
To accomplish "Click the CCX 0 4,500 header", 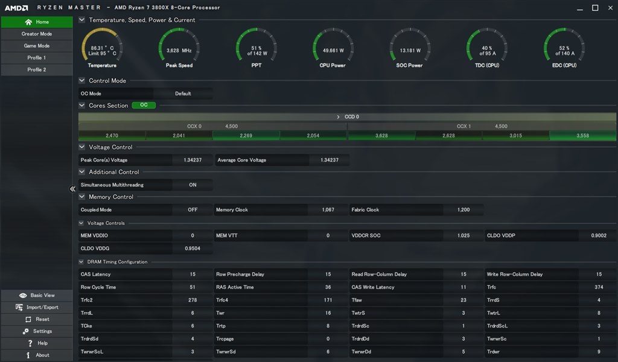I will click(212, 126).
